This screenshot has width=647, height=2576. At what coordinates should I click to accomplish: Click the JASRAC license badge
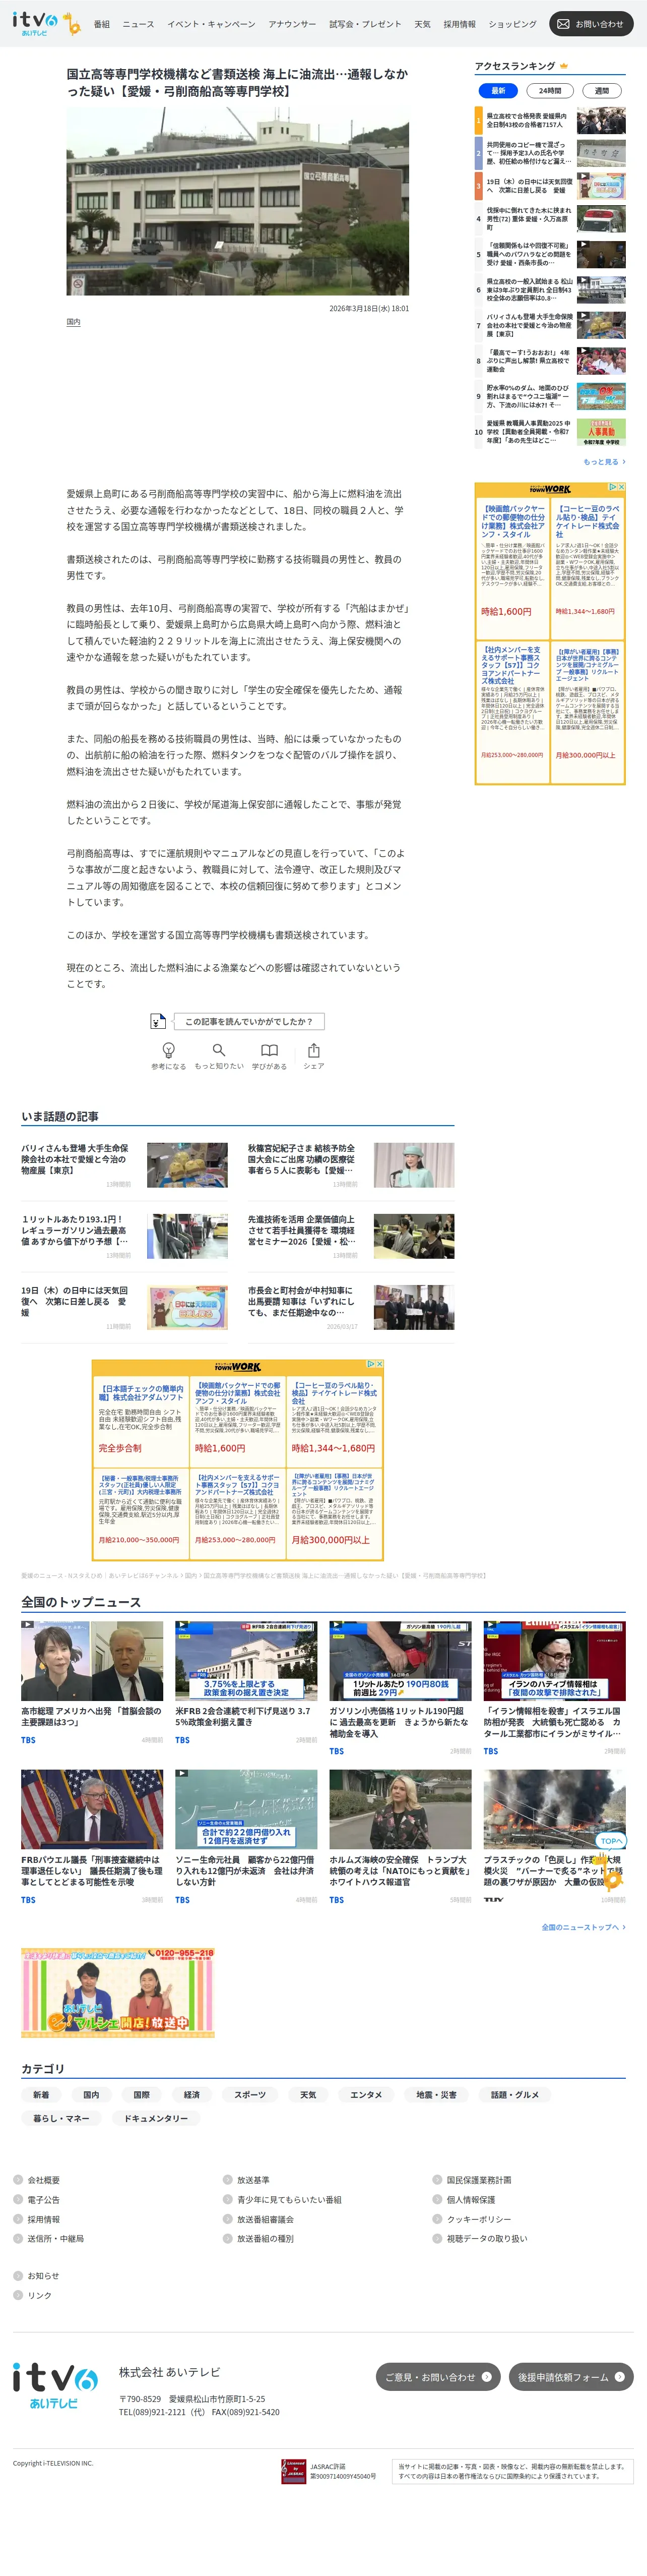(x=294, y=2471)
